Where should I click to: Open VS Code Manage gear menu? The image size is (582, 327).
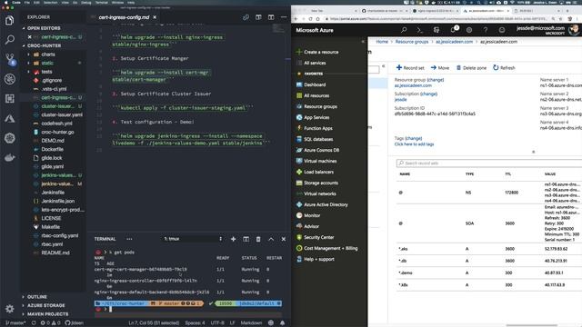point(10,309)
